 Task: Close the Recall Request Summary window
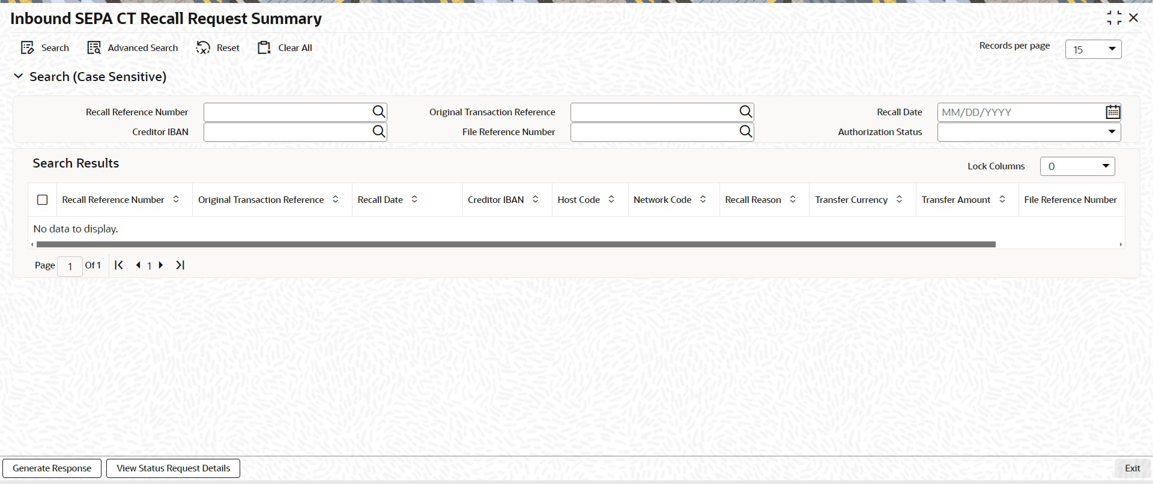coord(1134,18)
